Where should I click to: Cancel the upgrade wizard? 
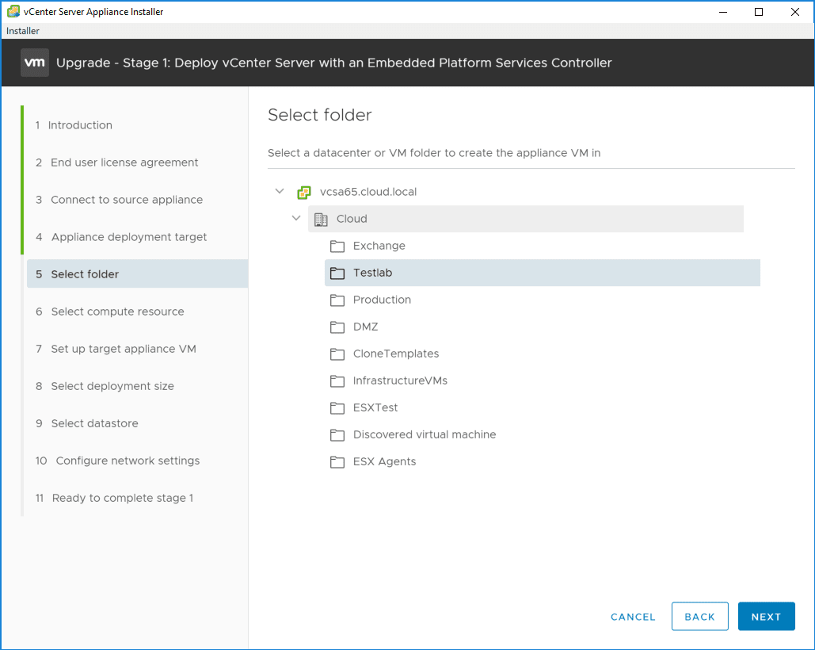coord(633,617)
